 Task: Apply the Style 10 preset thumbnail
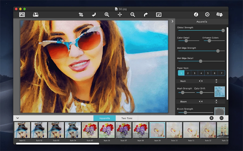174,130
